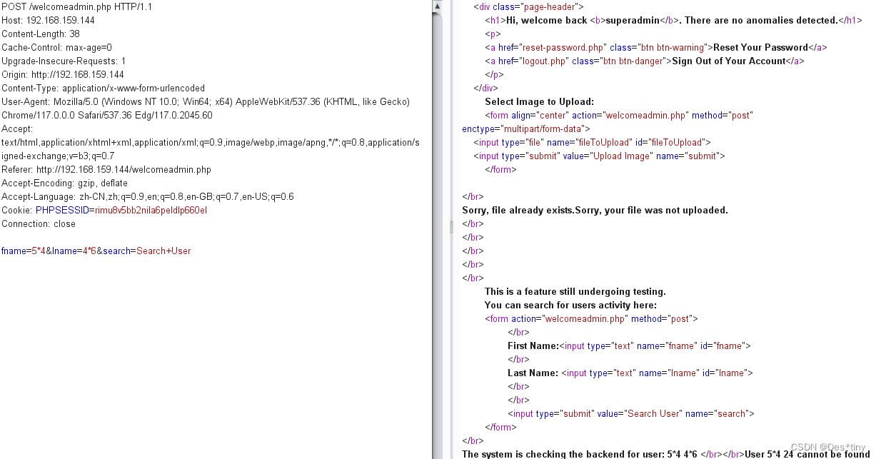Click 'The system is checking the backend' result line
Screen dimensions: 876x459
pos(666,454)
